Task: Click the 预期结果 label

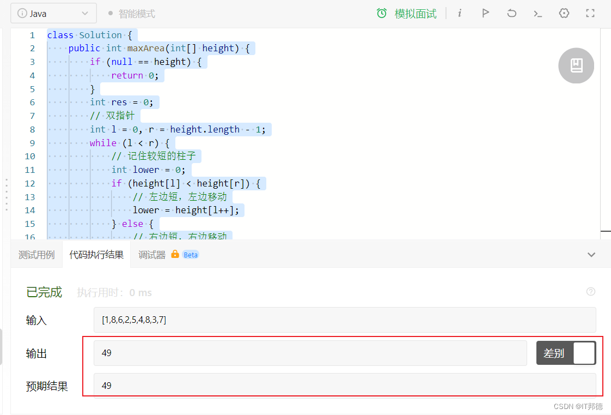Action: click(x=47, y=386)
